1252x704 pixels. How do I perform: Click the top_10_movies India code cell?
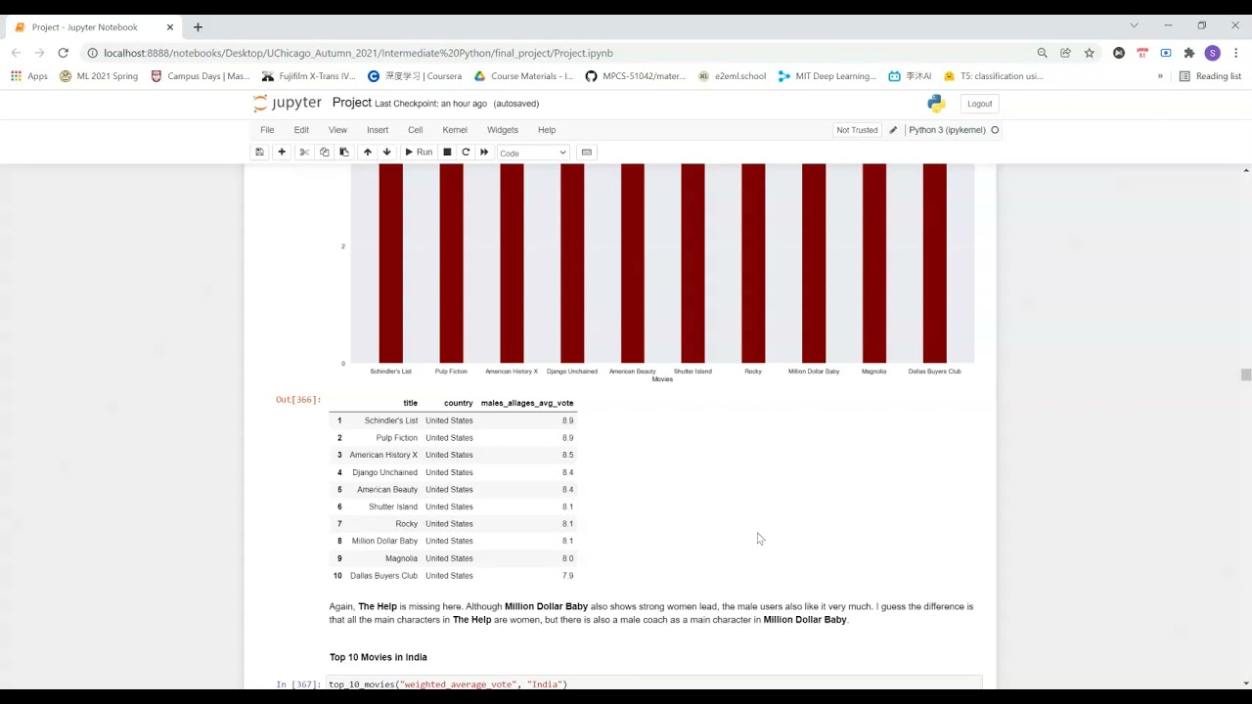click(x=654, y=683)
